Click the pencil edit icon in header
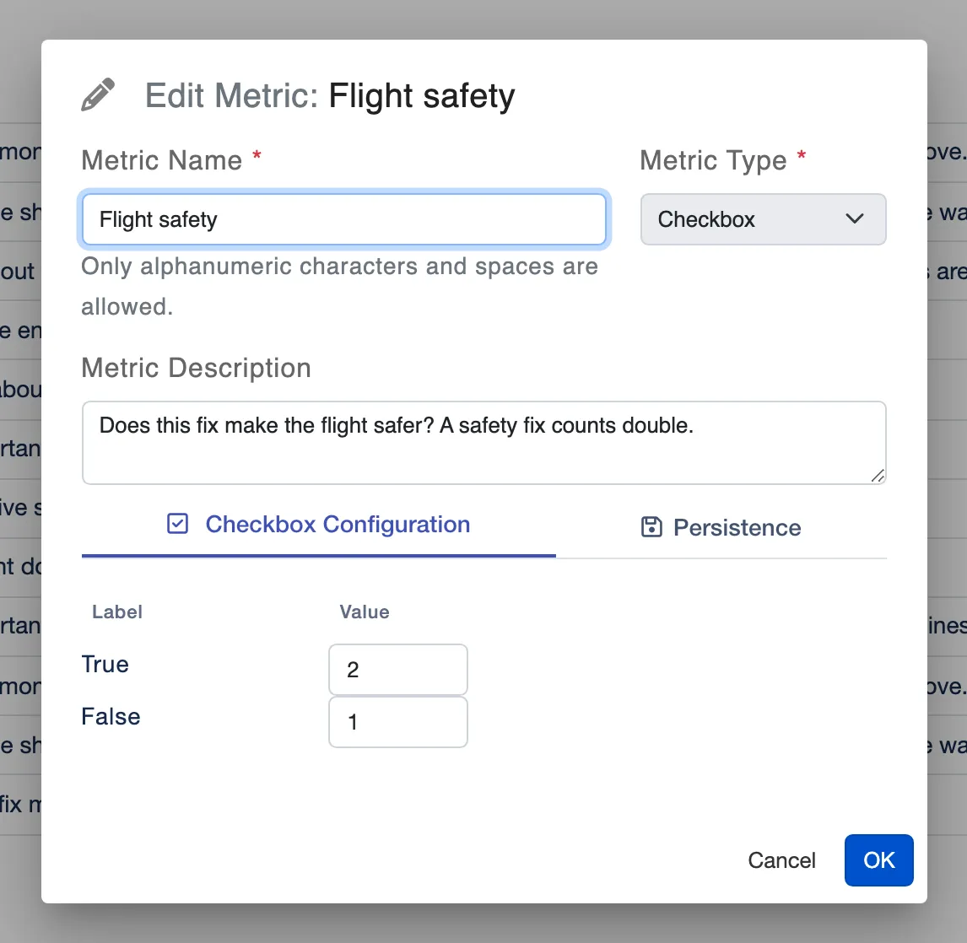 click(x=98, y=95)
